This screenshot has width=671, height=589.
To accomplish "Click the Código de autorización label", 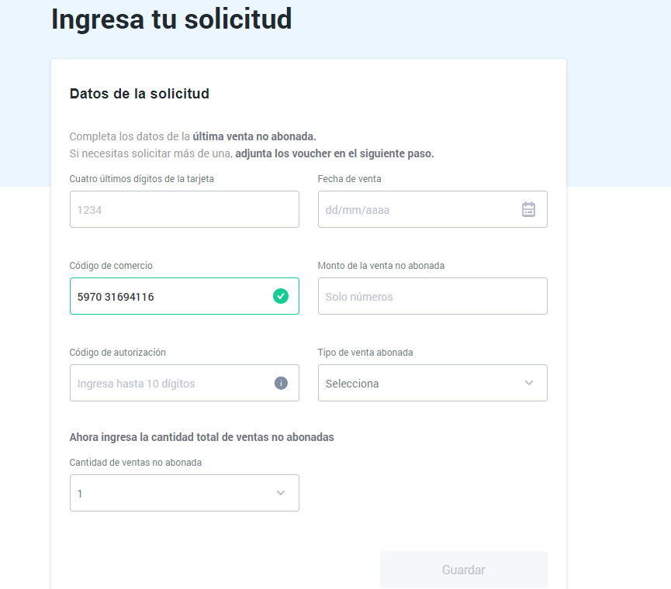I will [118, 352].
